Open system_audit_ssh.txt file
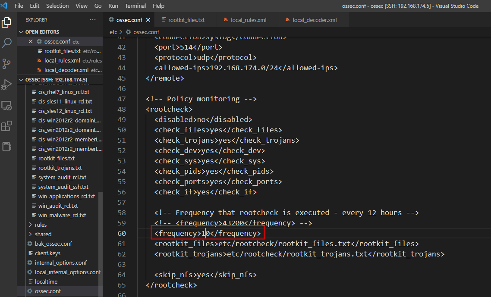 (x=63, y=187)
